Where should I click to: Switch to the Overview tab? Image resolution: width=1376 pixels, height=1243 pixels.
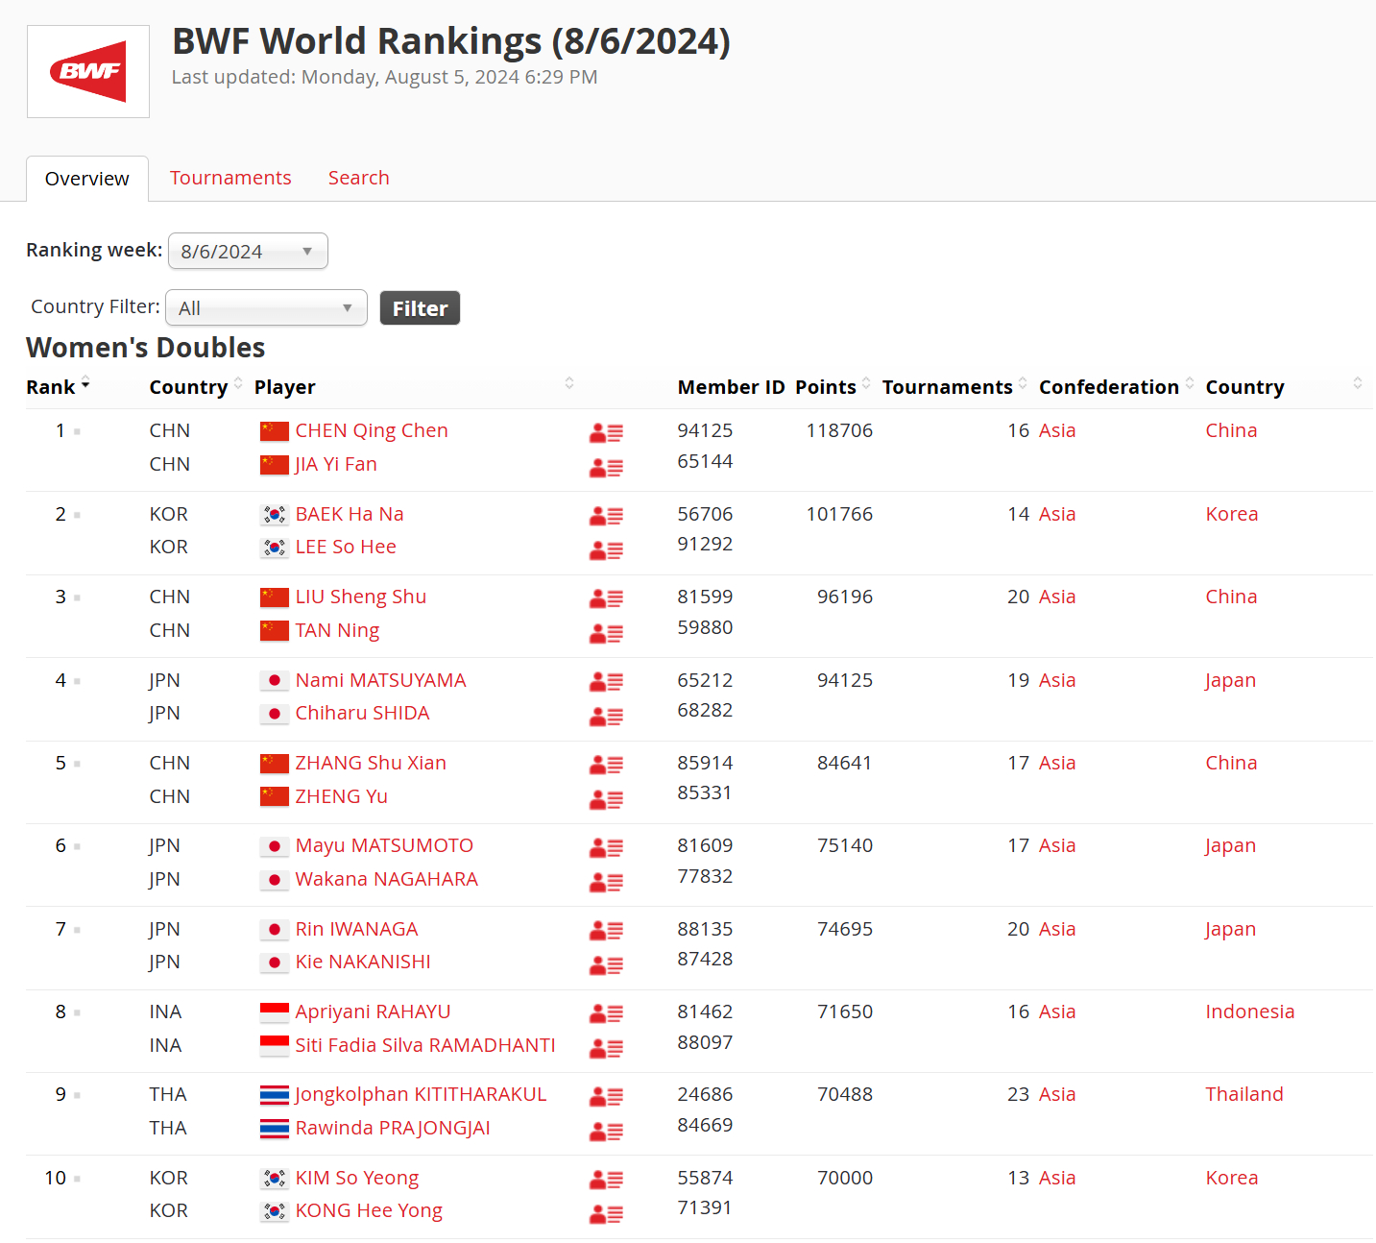click(87, 179)
